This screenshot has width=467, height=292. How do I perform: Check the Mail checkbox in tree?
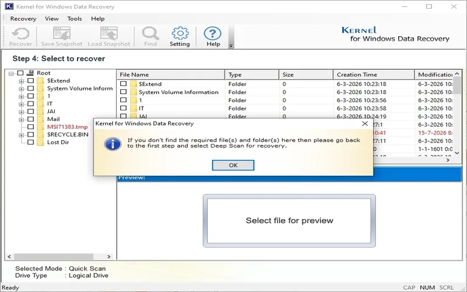point(31,119)
